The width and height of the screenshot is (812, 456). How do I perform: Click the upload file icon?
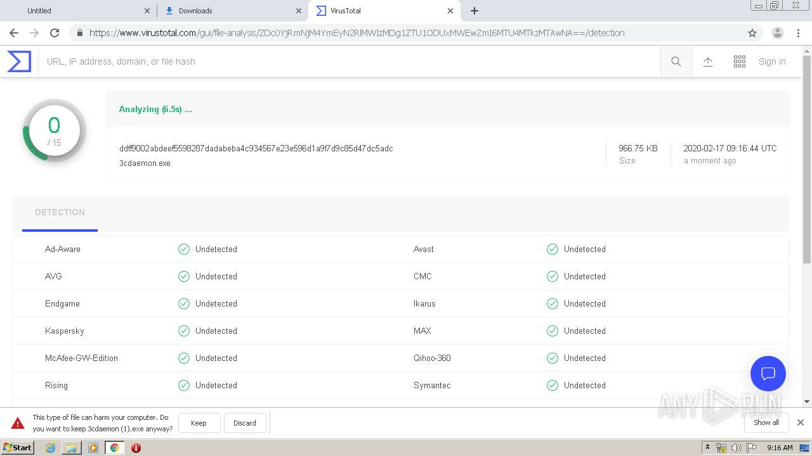click(x=708, y=61)
